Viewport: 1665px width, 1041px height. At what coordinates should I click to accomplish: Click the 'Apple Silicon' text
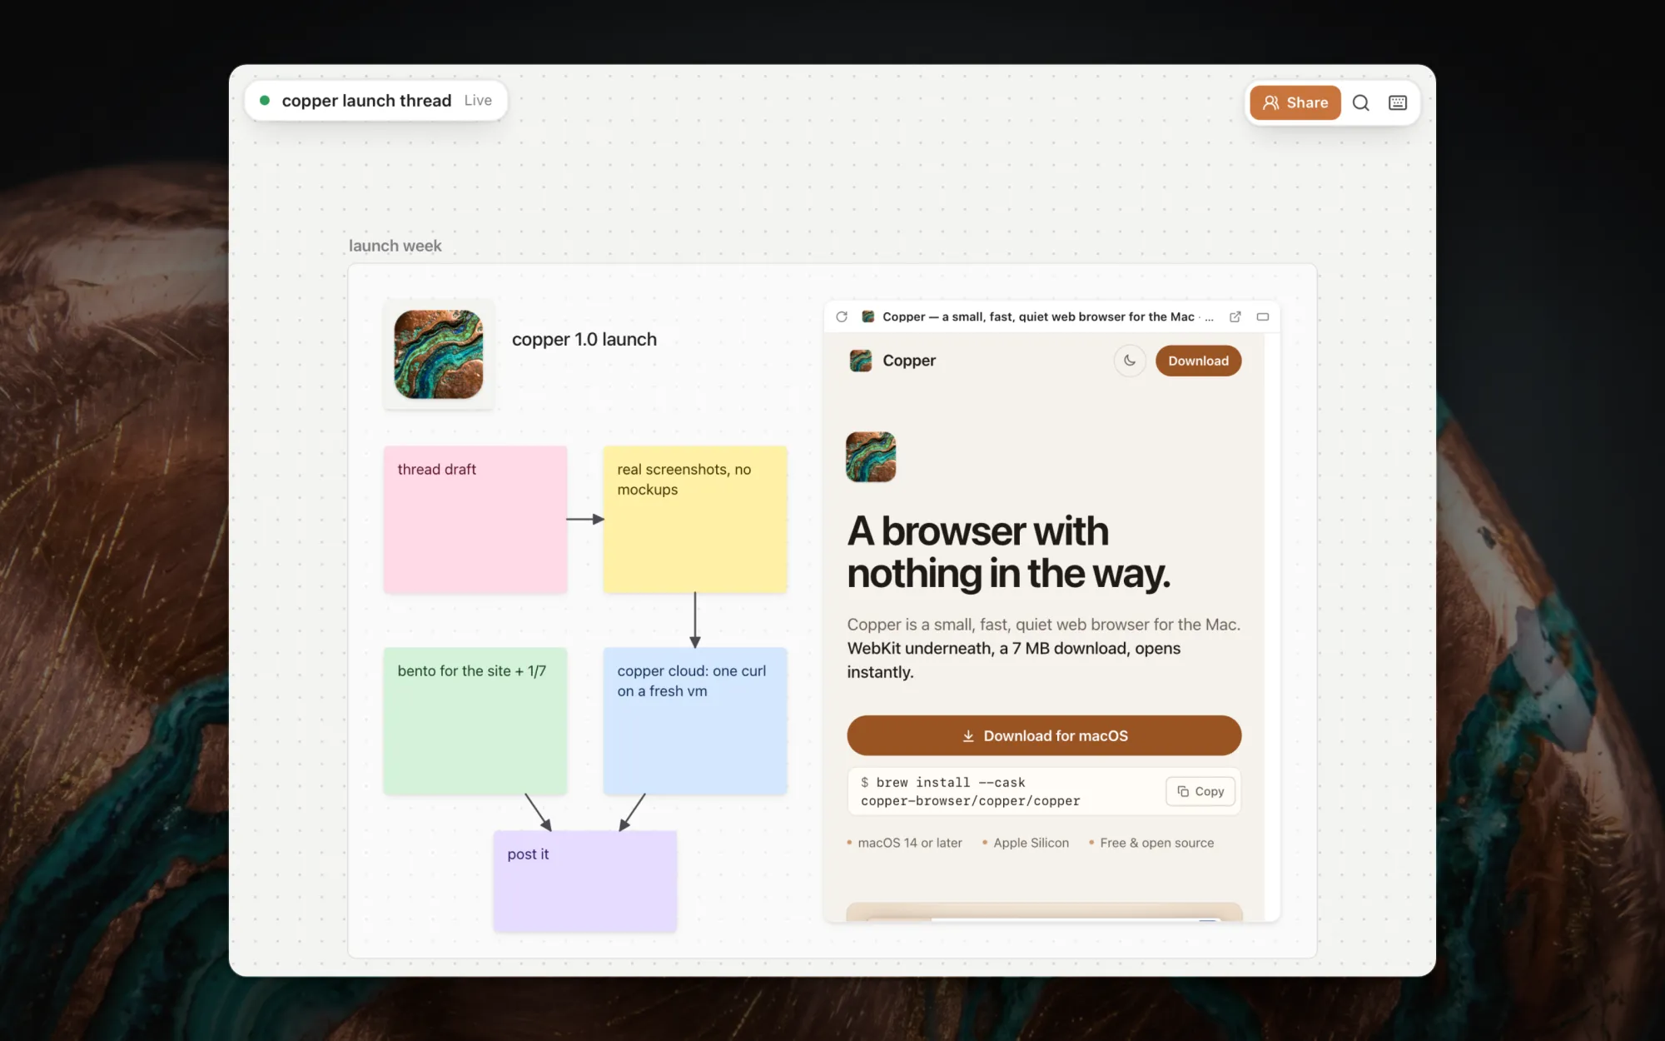(1031, 843)
